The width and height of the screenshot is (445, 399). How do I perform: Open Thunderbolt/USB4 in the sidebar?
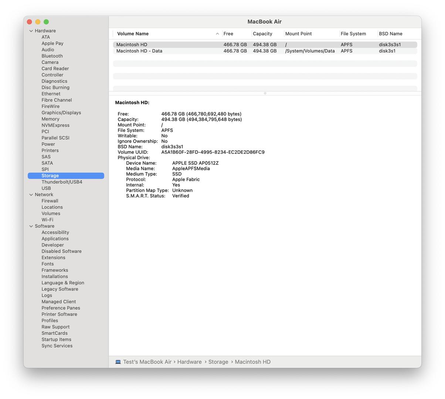[62, 182]
